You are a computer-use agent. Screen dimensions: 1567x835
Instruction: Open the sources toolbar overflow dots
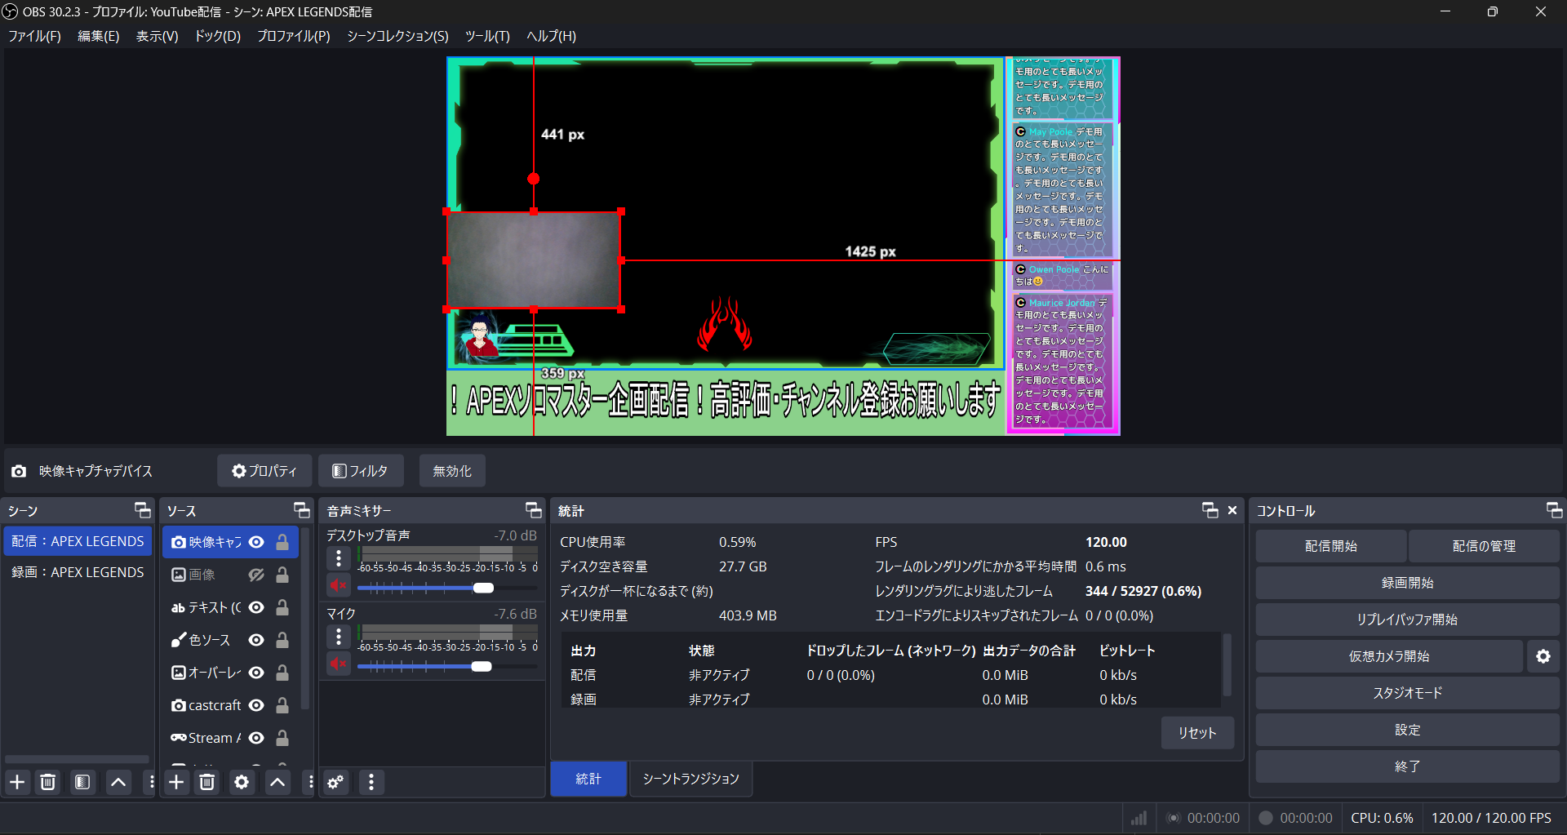(310, 782)
